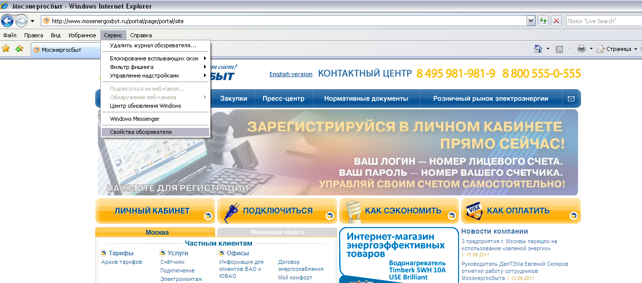
Task: Follow the English version link
Action: (291, 74)
